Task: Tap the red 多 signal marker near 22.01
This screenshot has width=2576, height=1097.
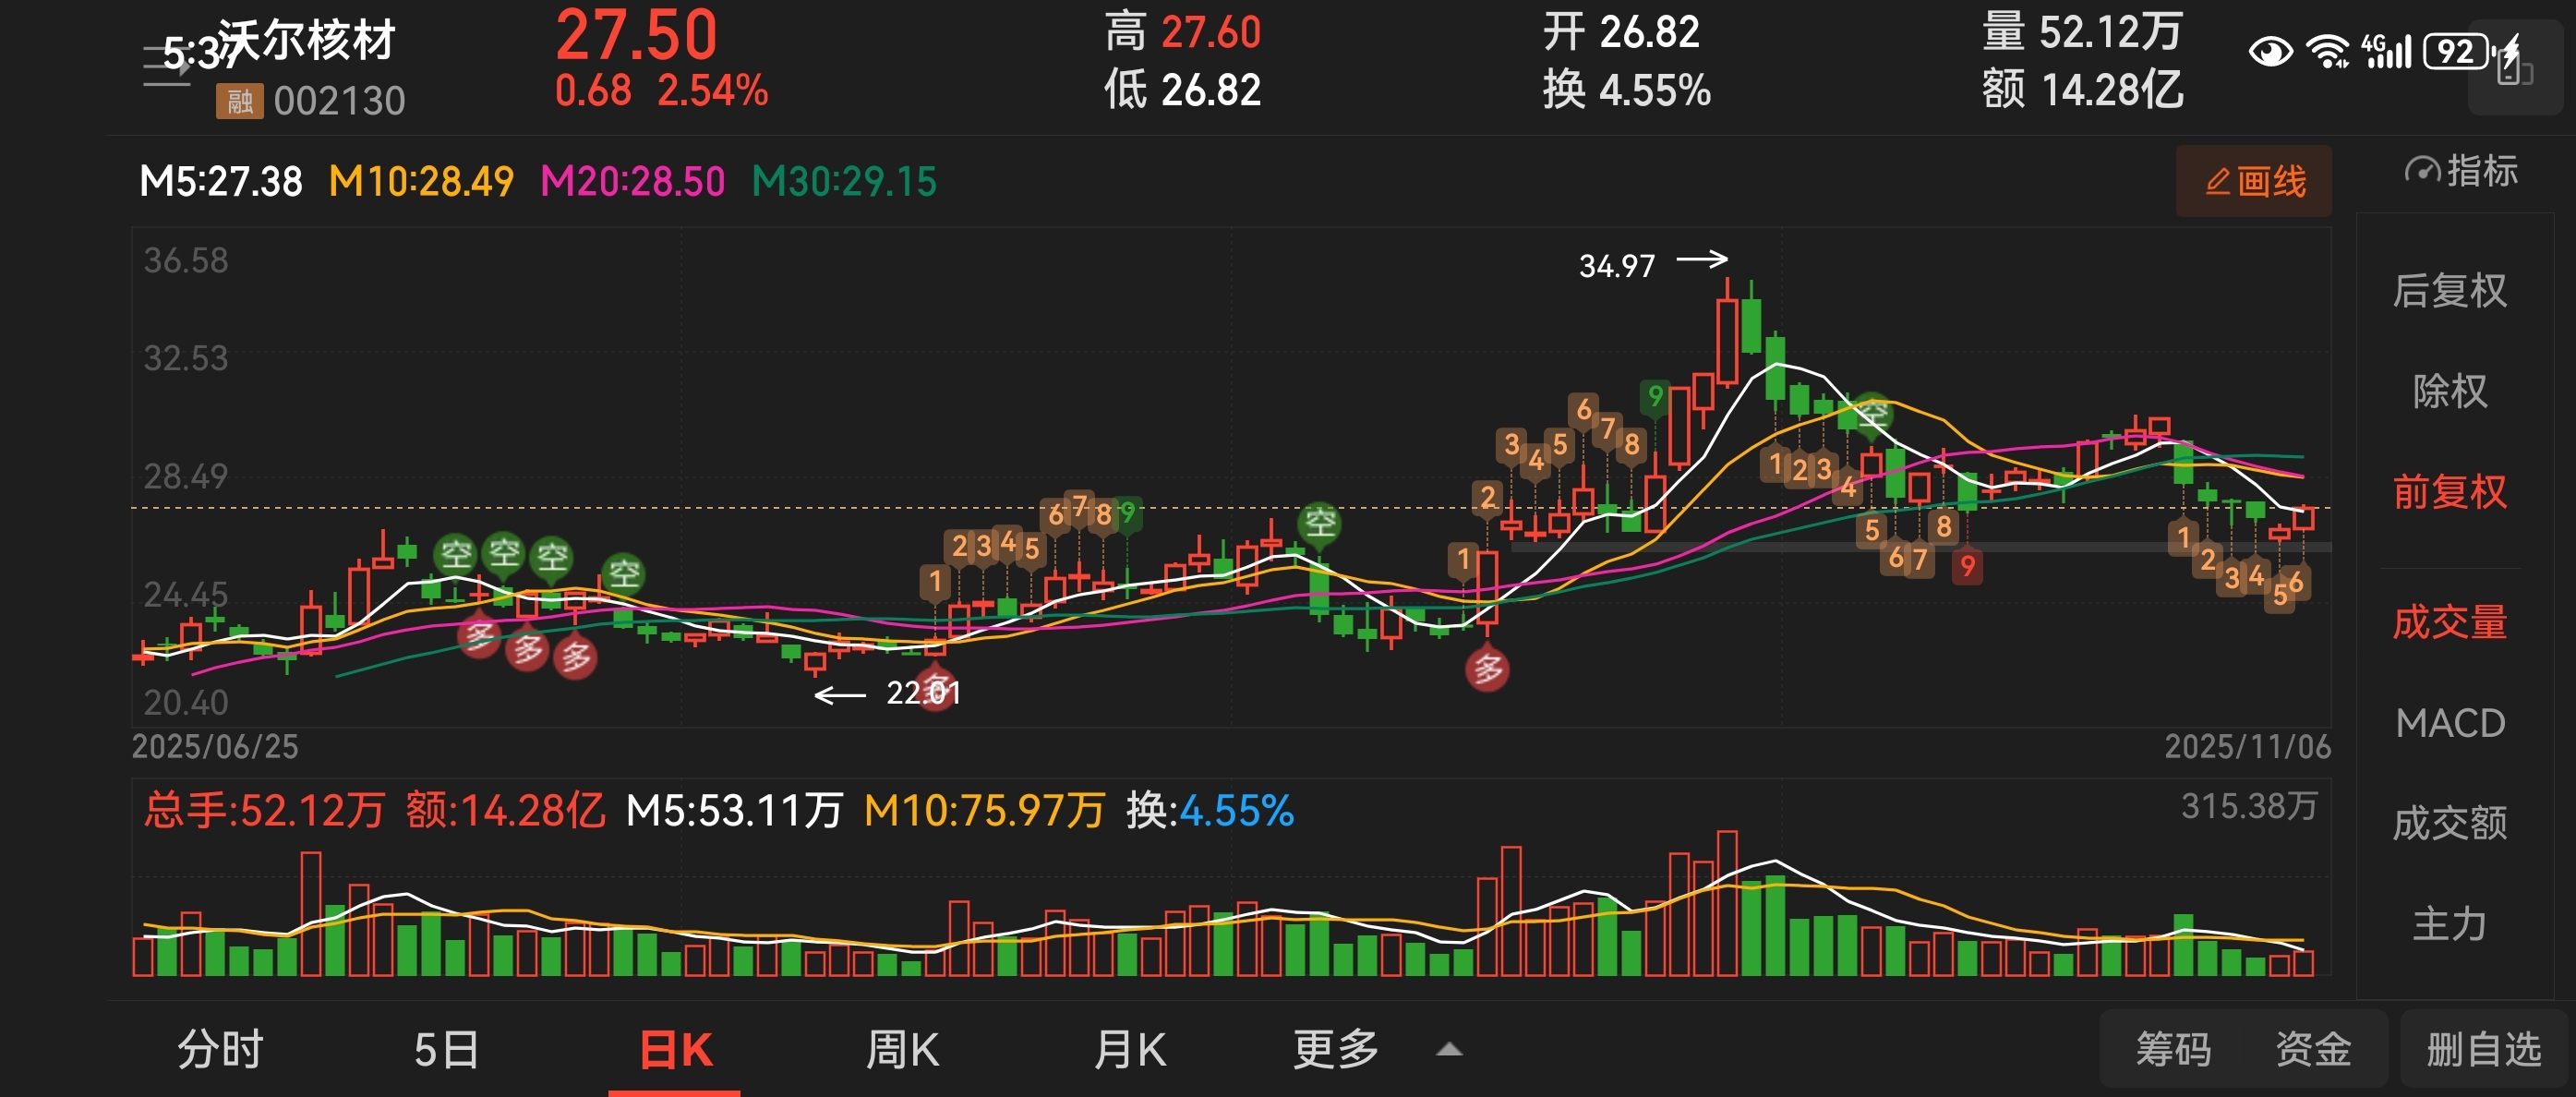Action: (936, 690)
